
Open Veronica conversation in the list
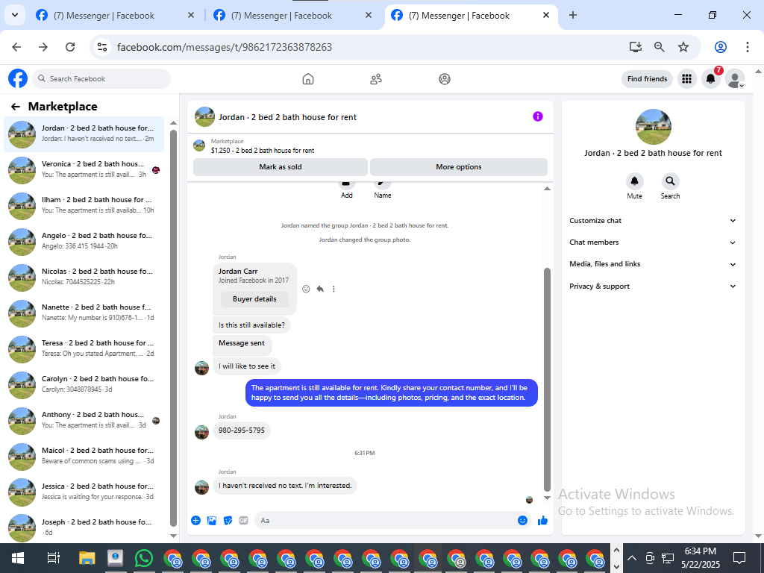(x=84, y=170)
